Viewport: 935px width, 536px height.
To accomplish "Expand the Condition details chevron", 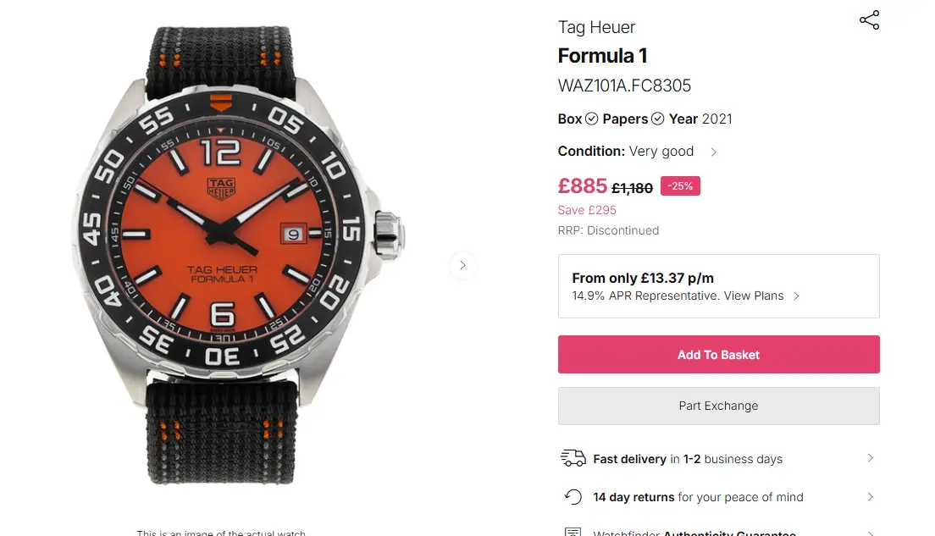I will coord(714,152).
